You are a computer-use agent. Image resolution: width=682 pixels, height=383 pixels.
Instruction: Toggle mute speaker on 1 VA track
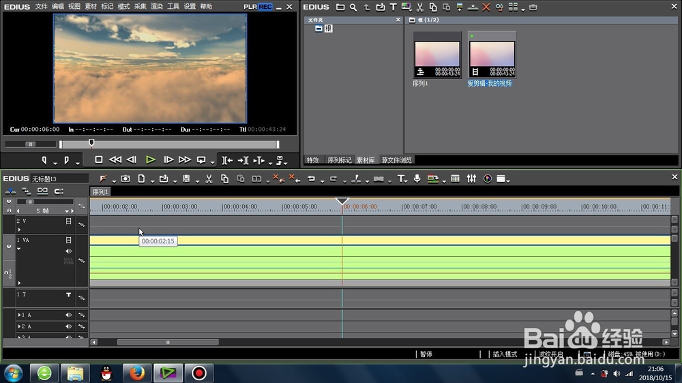tap(68, 251)
